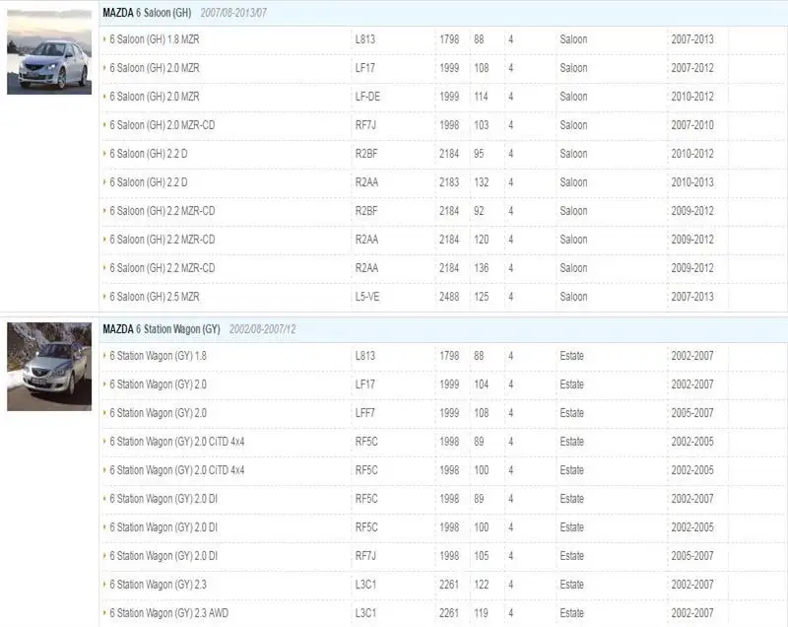788x627 pixels.
Task: Click power value 125
Action: 482,297
